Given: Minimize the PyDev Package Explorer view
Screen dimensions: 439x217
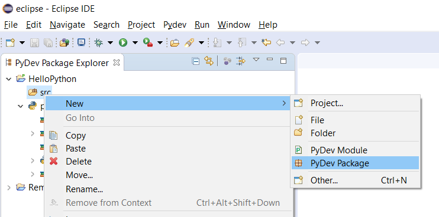Looking at the screenshot, I should 270,59.
